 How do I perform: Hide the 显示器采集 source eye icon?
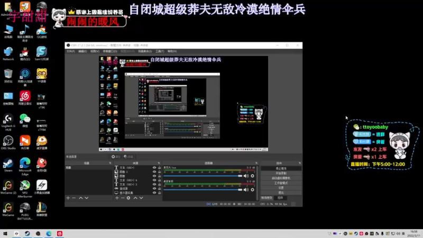154,193
